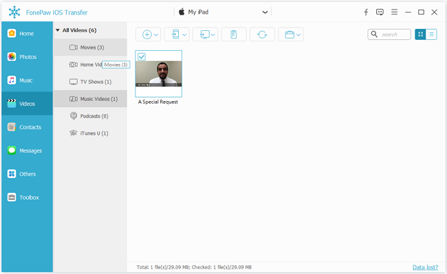The width and height of the screenshot is (447, 274).
Task: Switch to grid thumbnail view
Action: pyautogui.click(x=420, y=34)
